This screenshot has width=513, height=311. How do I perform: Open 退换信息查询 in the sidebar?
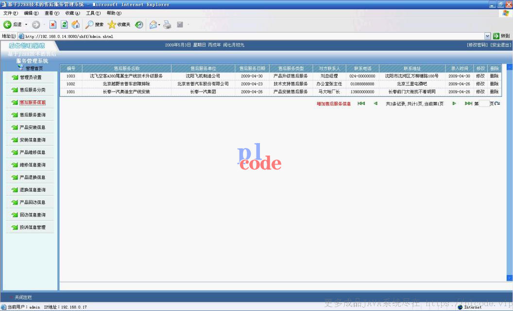[33, 190]
